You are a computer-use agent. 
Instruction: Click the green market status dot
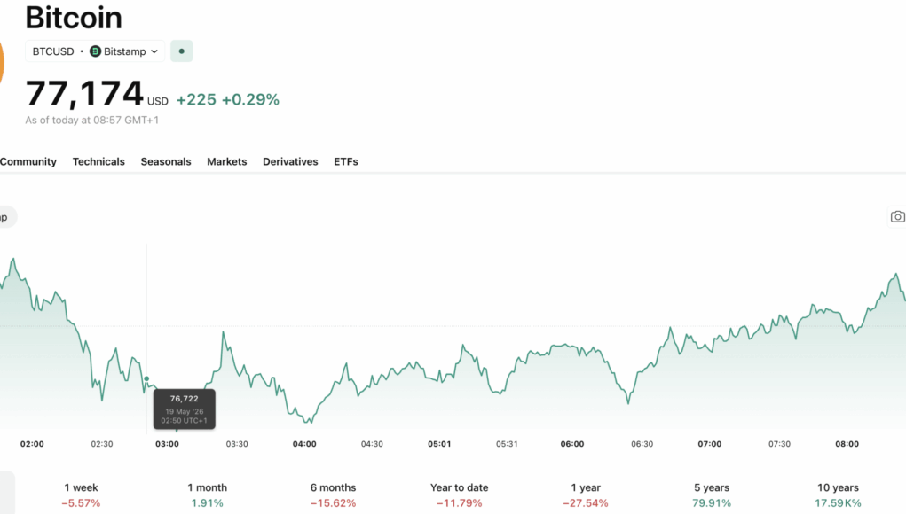tap(181, 51)
